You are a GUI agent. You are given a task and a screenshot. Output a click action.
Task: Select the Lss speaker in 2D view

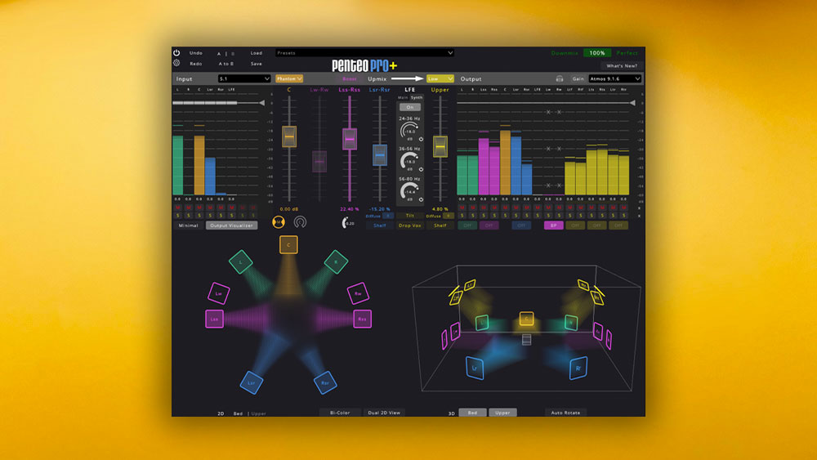tap(215, 319)
